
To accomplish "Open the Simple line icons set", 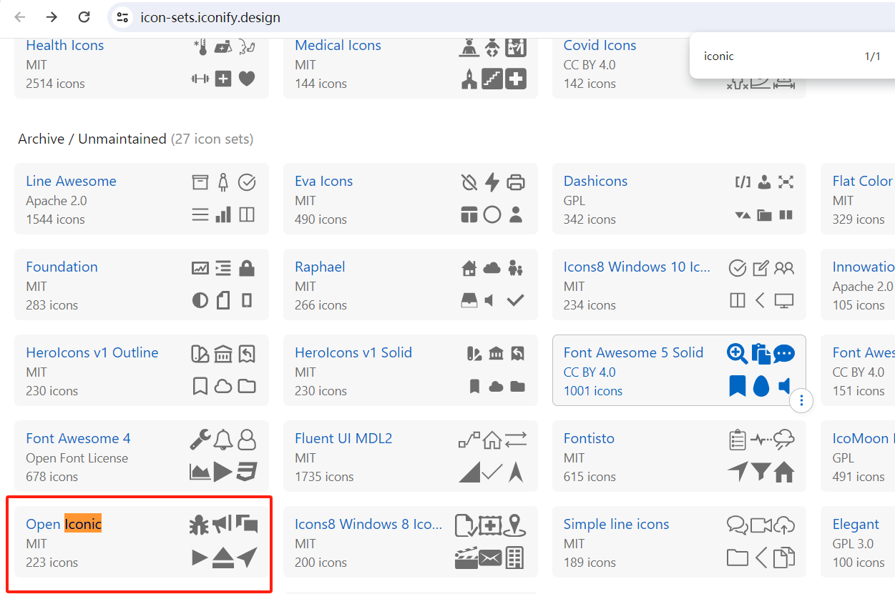I will [x=616, y=524].
